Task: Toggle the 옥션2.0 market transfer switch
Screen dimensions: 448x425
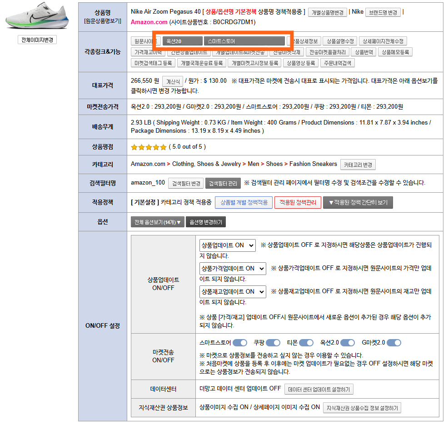Action: point(348,342)
